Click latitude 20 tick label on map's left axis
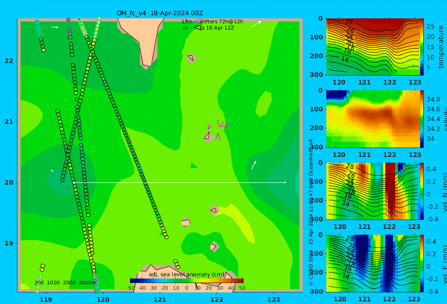 tap(9, 182)
